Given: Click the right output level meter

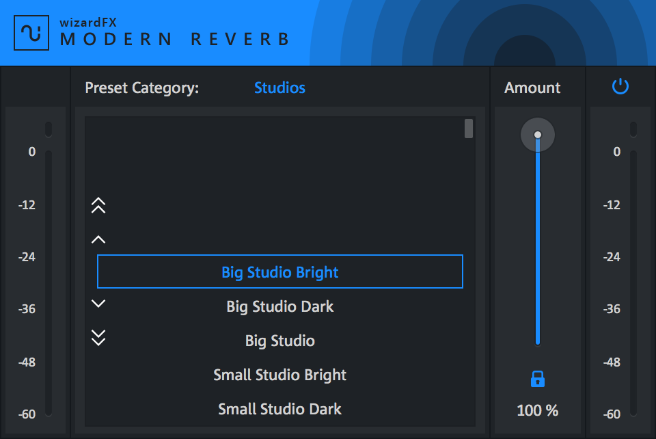Looking at the screenshot, I should [633, 280].
